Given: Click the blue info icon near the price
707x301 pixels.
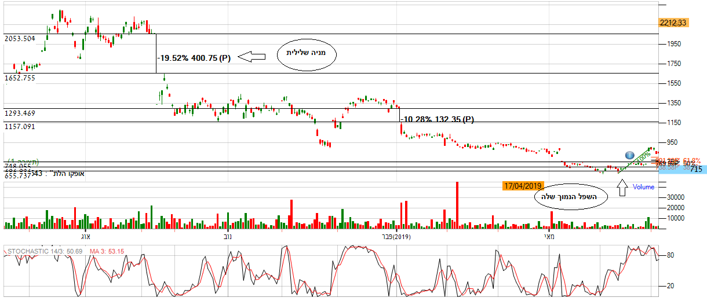Looking at the screenshot, I should pos(629,155).
